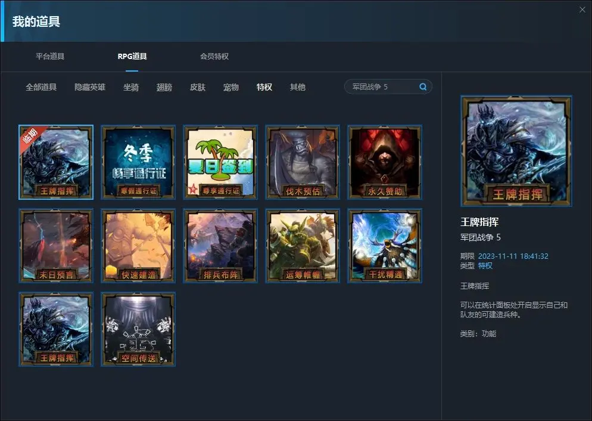
Task: Select the 寒假通行证 winter pass item
Action: 138,162
